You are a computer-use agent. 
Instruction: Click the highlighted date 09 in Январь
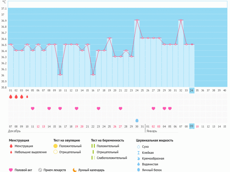[191, 126]
